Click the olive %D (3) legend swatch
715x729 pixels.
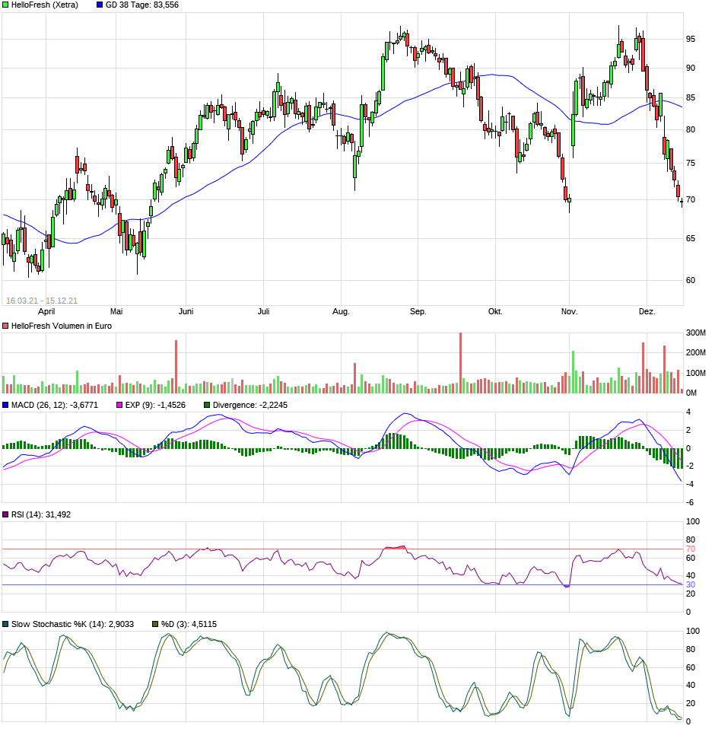tap(155, 625)
